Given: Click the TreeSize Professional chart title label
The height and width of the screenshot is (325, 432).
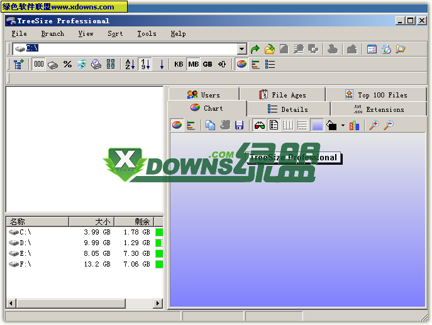Looking at the screenshot, I should 294,158.
